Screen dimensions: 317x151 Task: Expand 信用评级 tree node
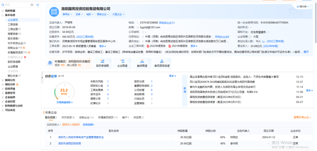tap(3, 89)
